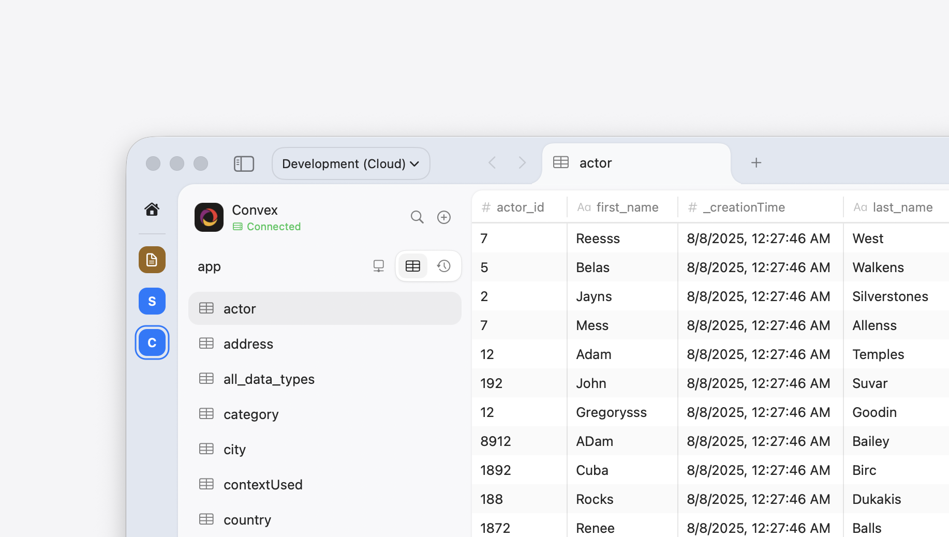
Task: Sort by the actor_id column header
Action: coord(520,207)
